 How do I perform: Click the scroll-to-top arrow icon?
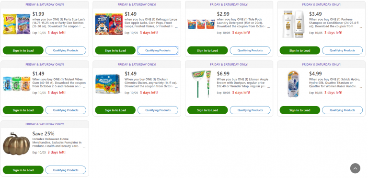[355, 168]
